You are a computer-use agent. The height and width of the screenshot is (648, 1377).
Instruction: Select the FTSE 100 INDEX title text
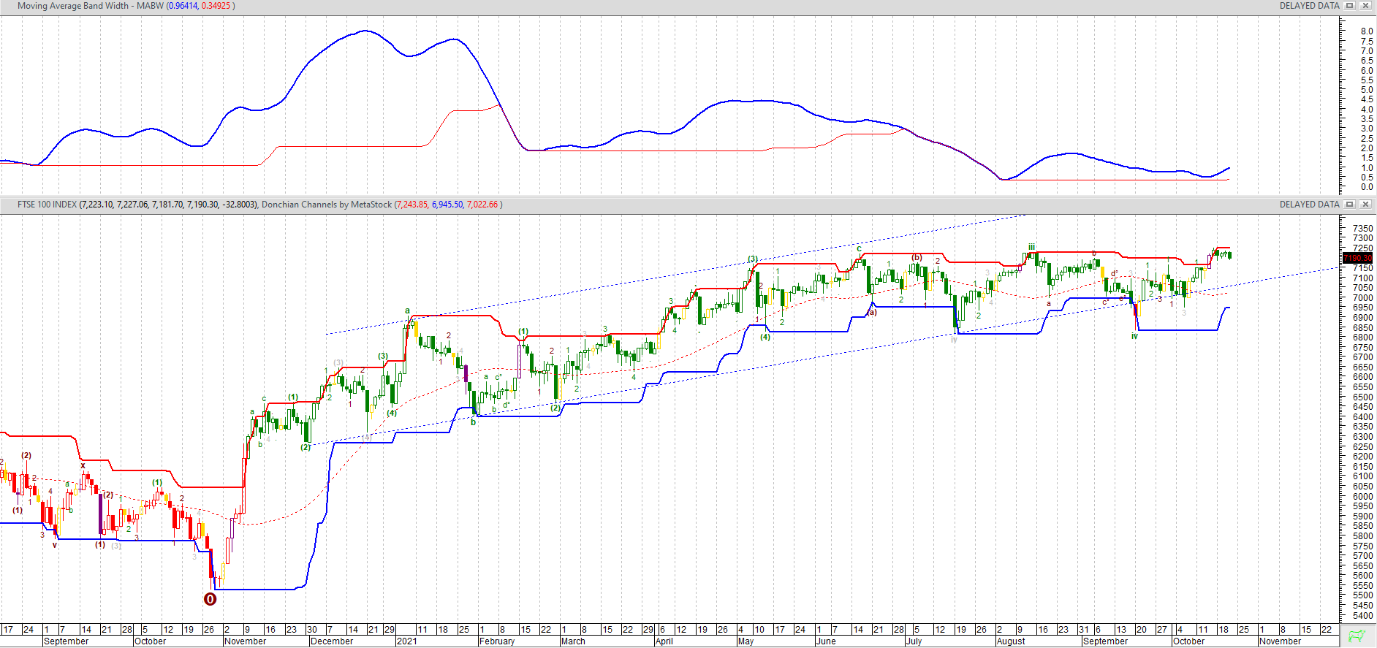(x=47, y=205)
